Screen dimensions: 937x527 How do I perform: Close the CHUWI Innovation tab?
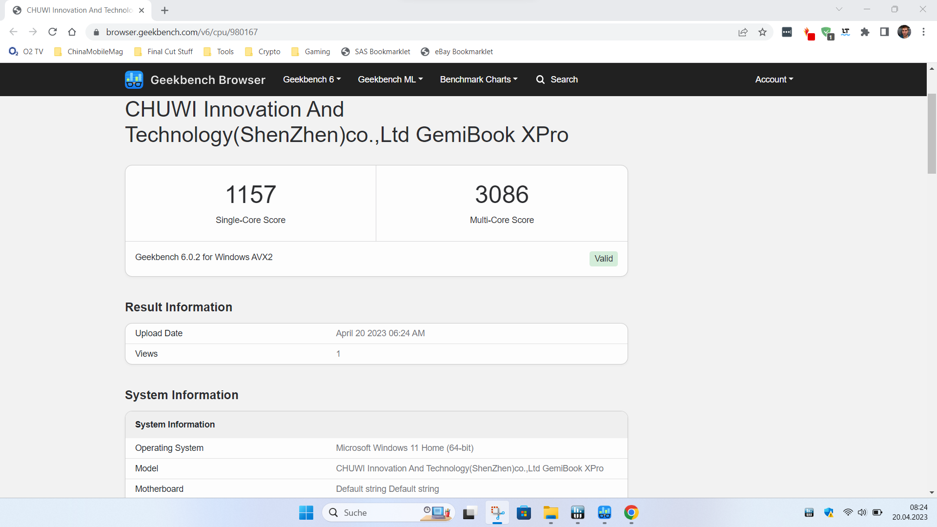click(x=142, y=10)
